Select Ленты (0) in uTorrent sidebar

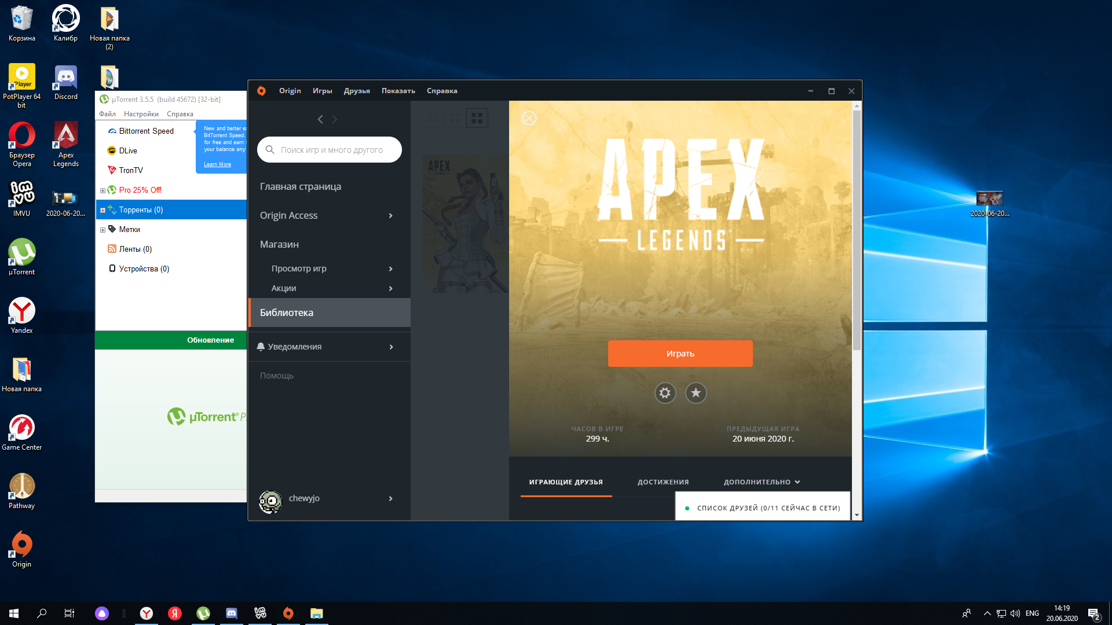point(135,249)
